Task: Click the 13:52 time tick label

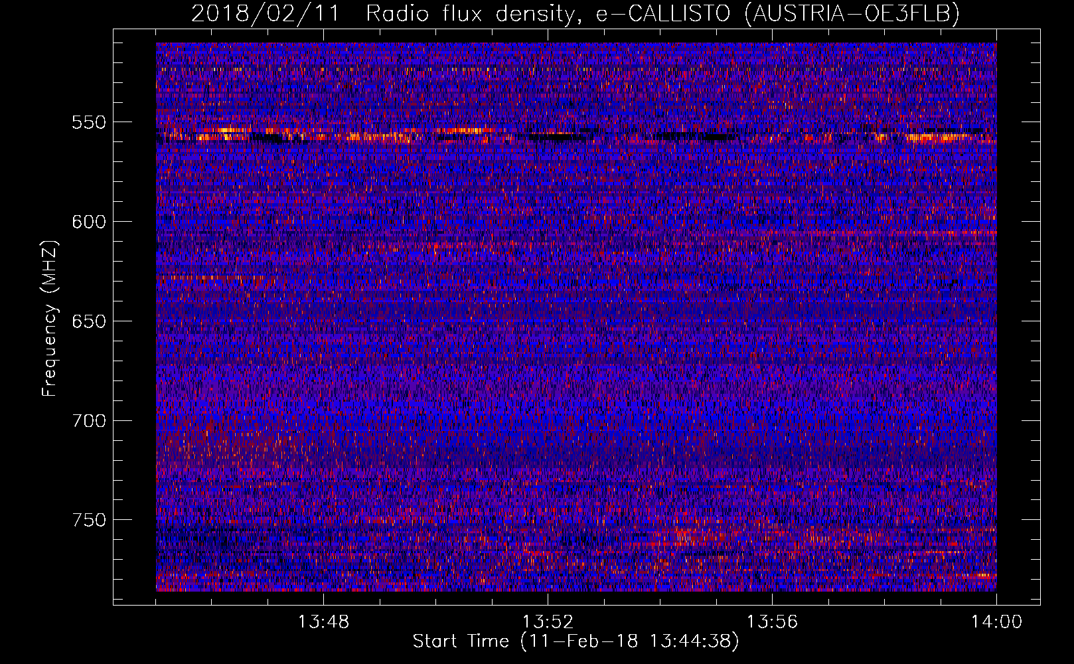Action: coord(548,622)
